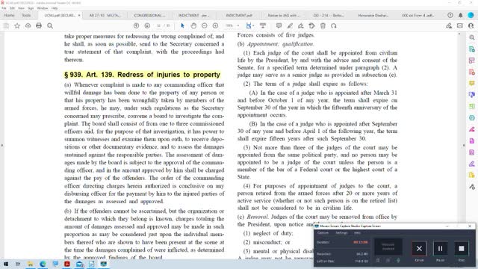This screenshot has width=478, height=269.
Task: Toggle the microphone in the capture window
Action: click(x=398, y=260)
